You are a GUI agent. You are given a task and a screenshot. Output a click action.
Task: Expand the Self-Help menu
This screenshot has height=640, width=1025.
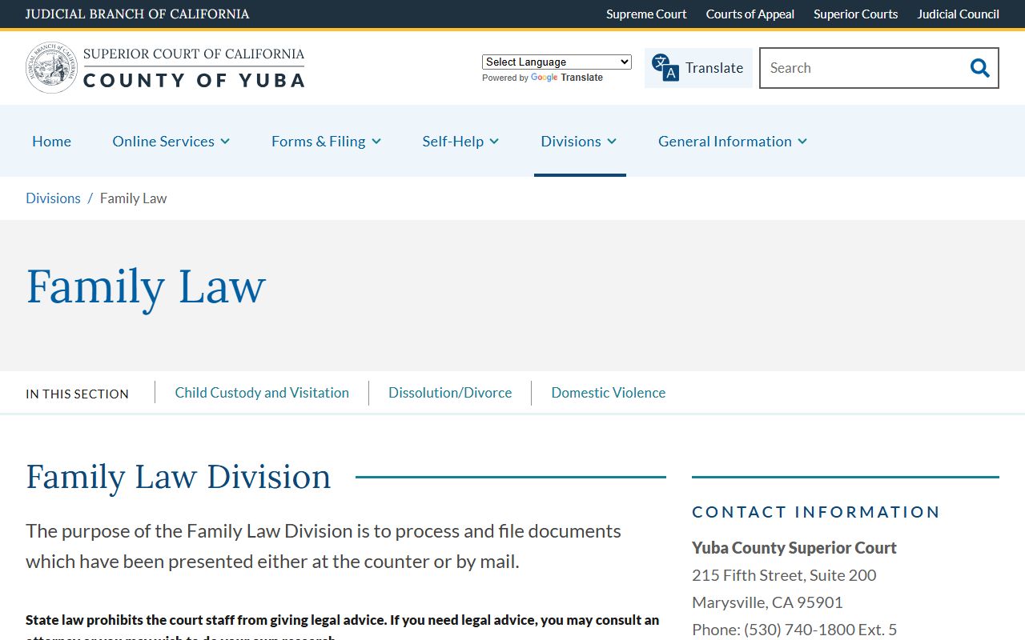[460, 141]
